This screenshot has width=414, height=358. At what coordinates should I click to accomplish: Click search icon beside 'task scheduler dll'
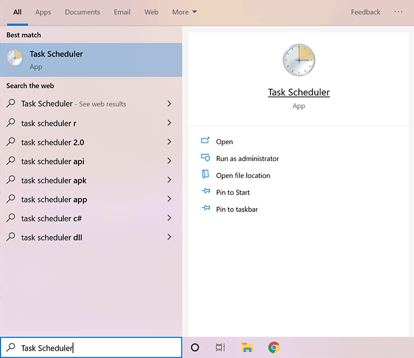pyautogui.click(x=10, y=236)
